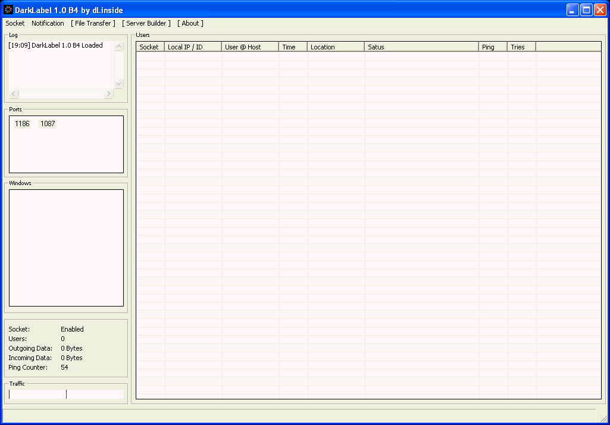Click the left scroll arrow in the Log panel
Viewport: 610px width, 425px height.
[x=12, y=93]
